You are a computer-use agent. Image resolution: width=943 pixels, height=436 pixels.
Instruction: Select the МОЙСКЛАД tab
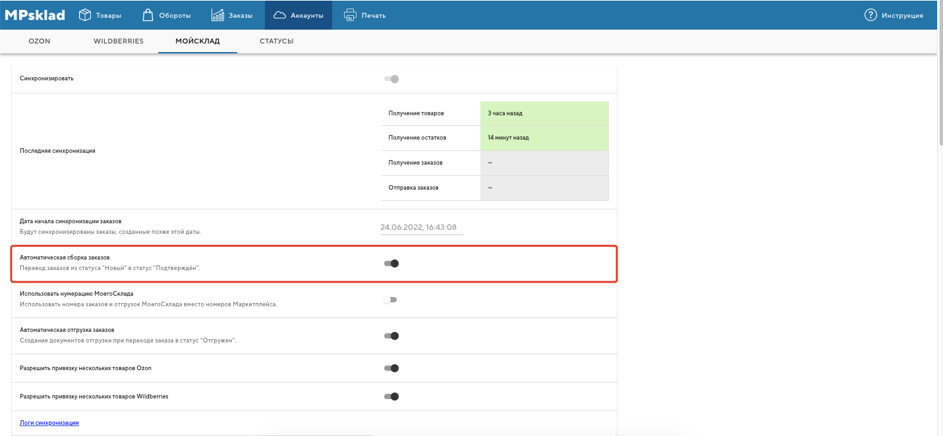point(198,41)
